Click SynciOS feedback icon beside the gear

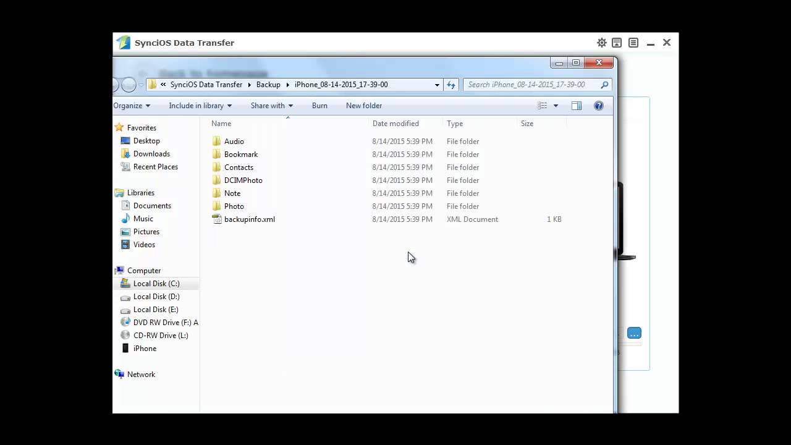tap(617, 43)
